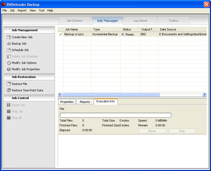Image resolution: width=211 pixels, height=171 pixels.
Task: Click the Stop Job text link
Action: tap(17, 111)
